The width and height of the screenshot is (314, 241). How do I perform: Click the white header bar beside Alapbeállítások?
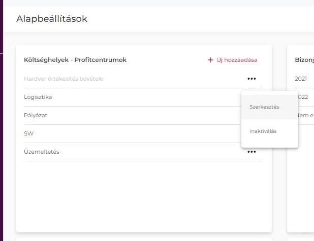pyautogui.click(x=203, y=19)
